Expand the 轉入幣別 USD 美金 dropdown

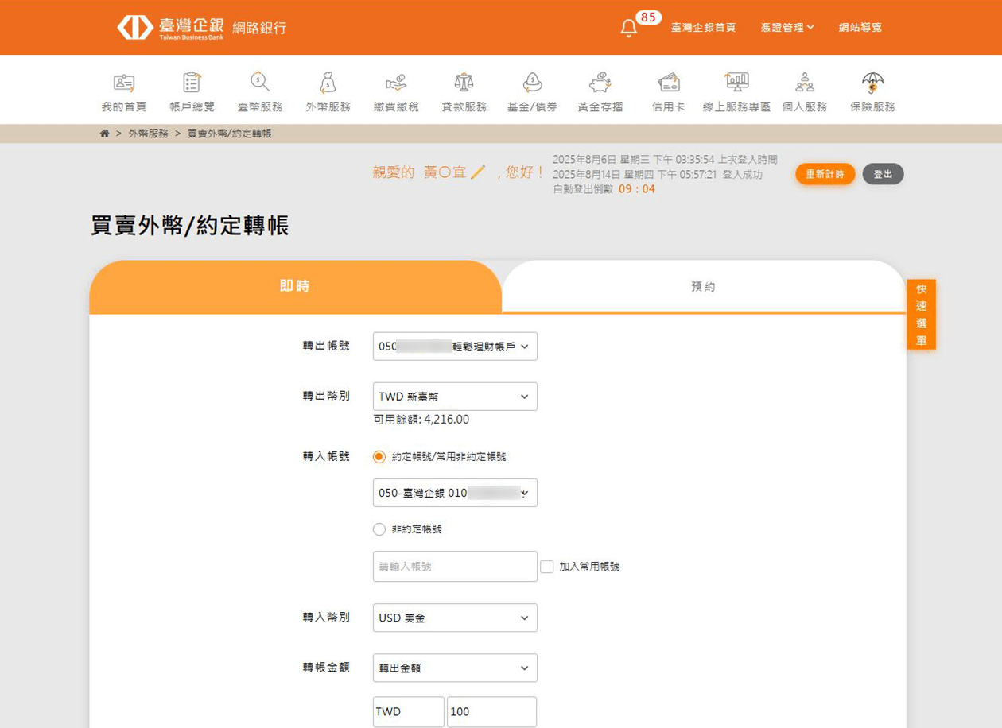455,618
